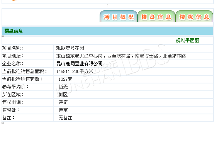Click the 售楼处 label

click(x=10, y=110)
